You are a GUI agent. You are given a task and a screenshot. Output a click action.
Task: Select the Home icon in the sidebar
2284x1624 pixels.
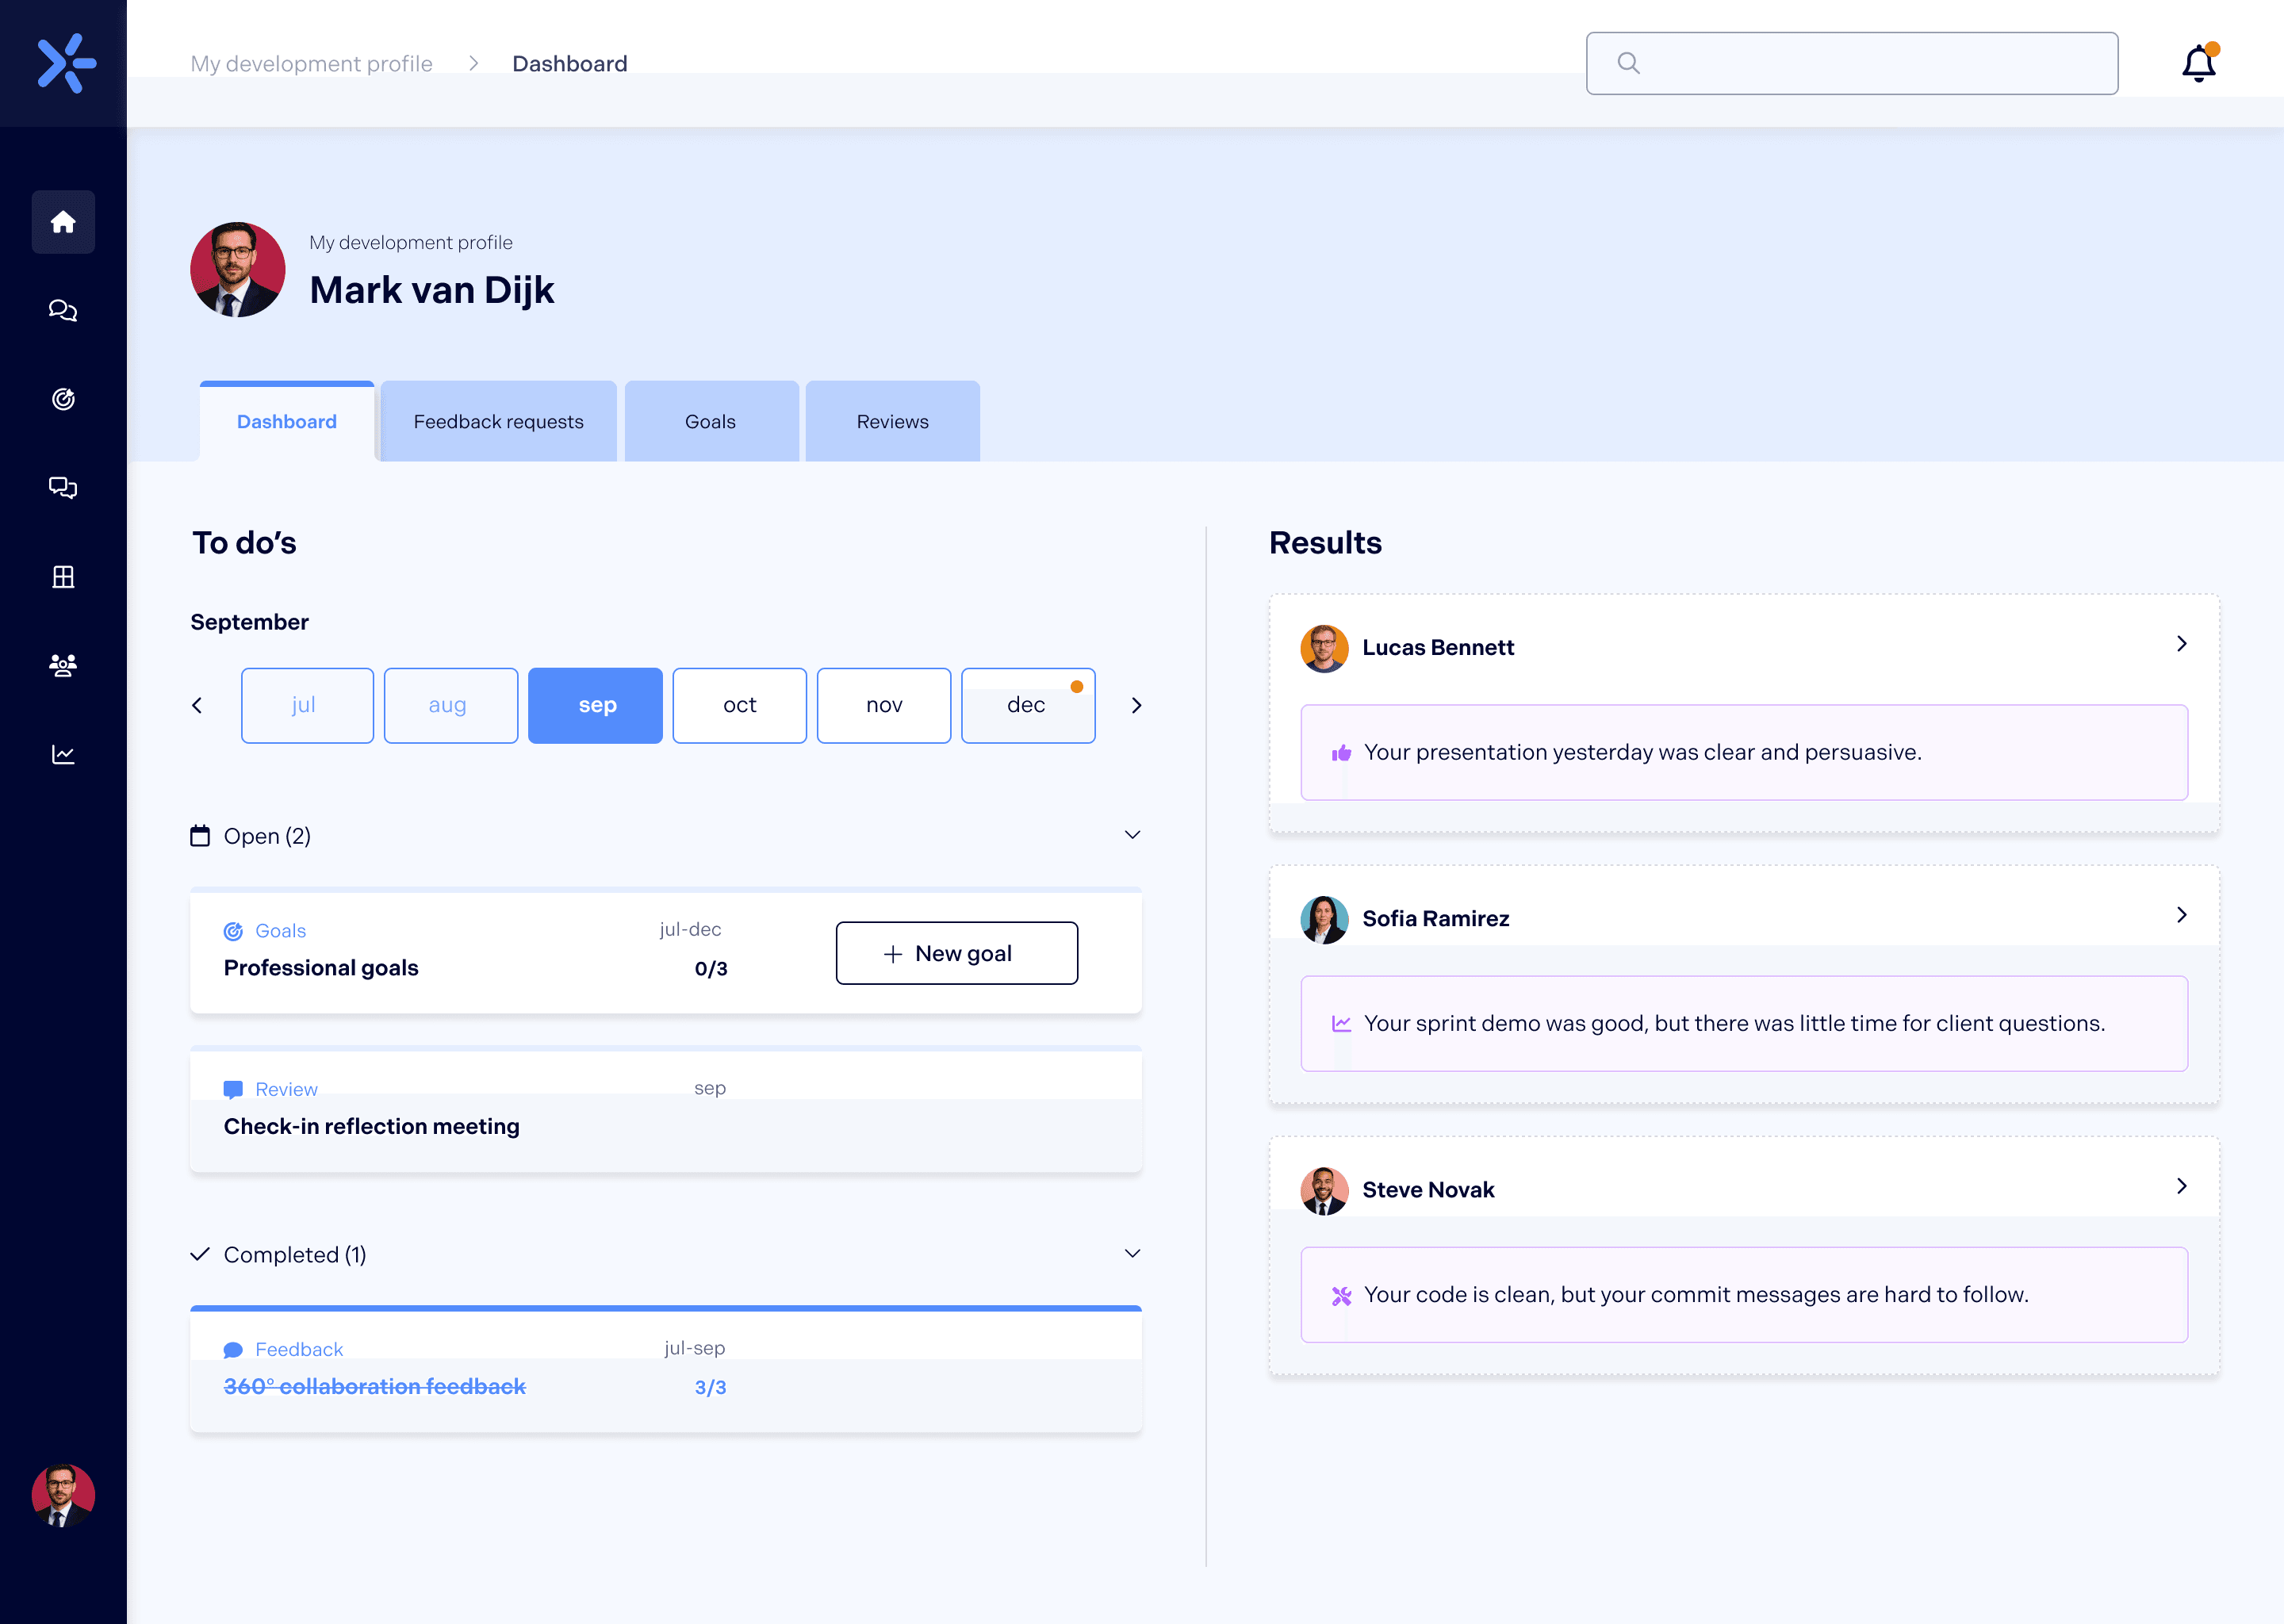tap(63, 222)
